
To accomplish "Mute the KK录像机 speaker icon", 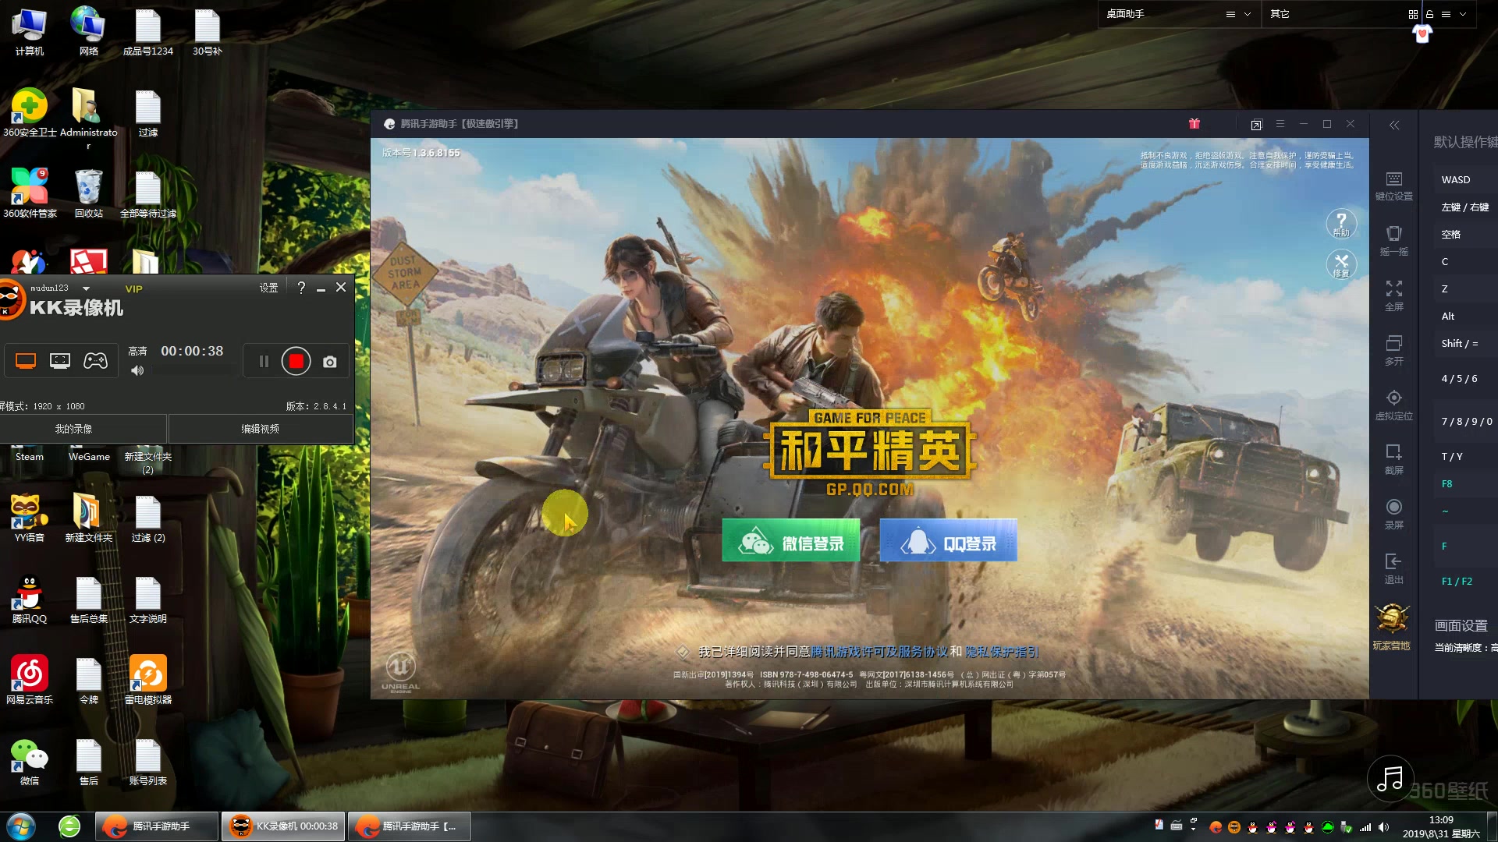I will [137, 370].
